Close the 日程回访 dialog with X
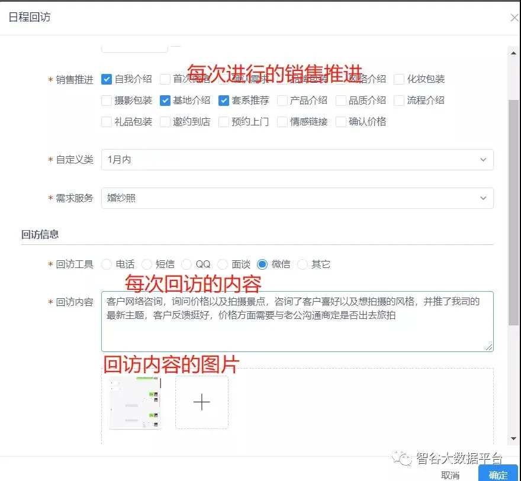 (514, 18)
